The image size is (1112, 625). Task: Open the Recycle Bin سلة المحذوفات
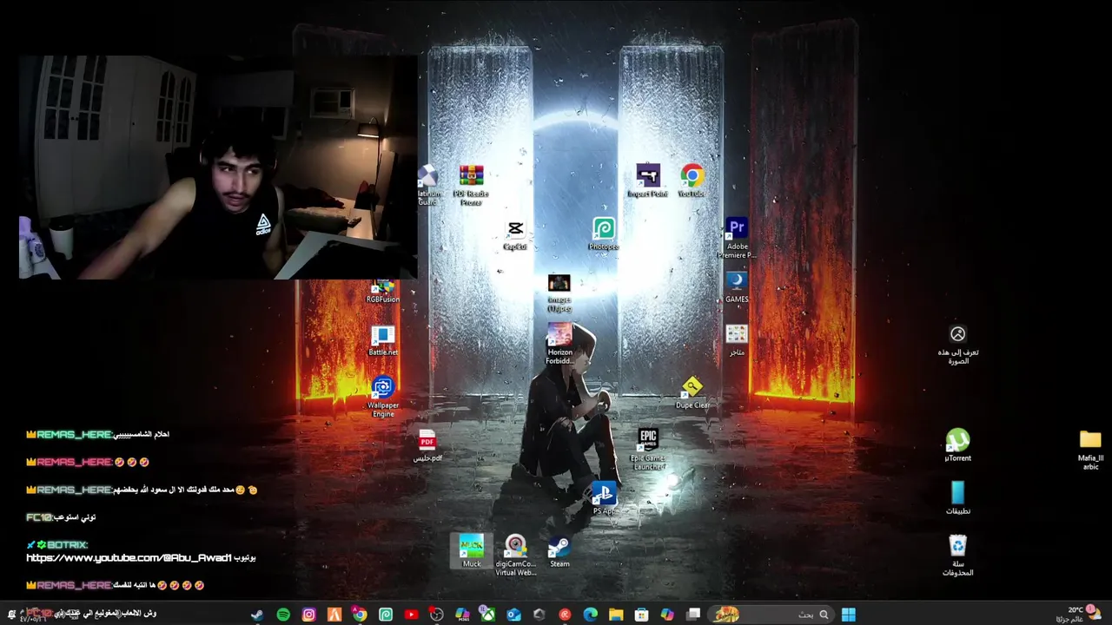pyautogui.click(x=957, y=556)
